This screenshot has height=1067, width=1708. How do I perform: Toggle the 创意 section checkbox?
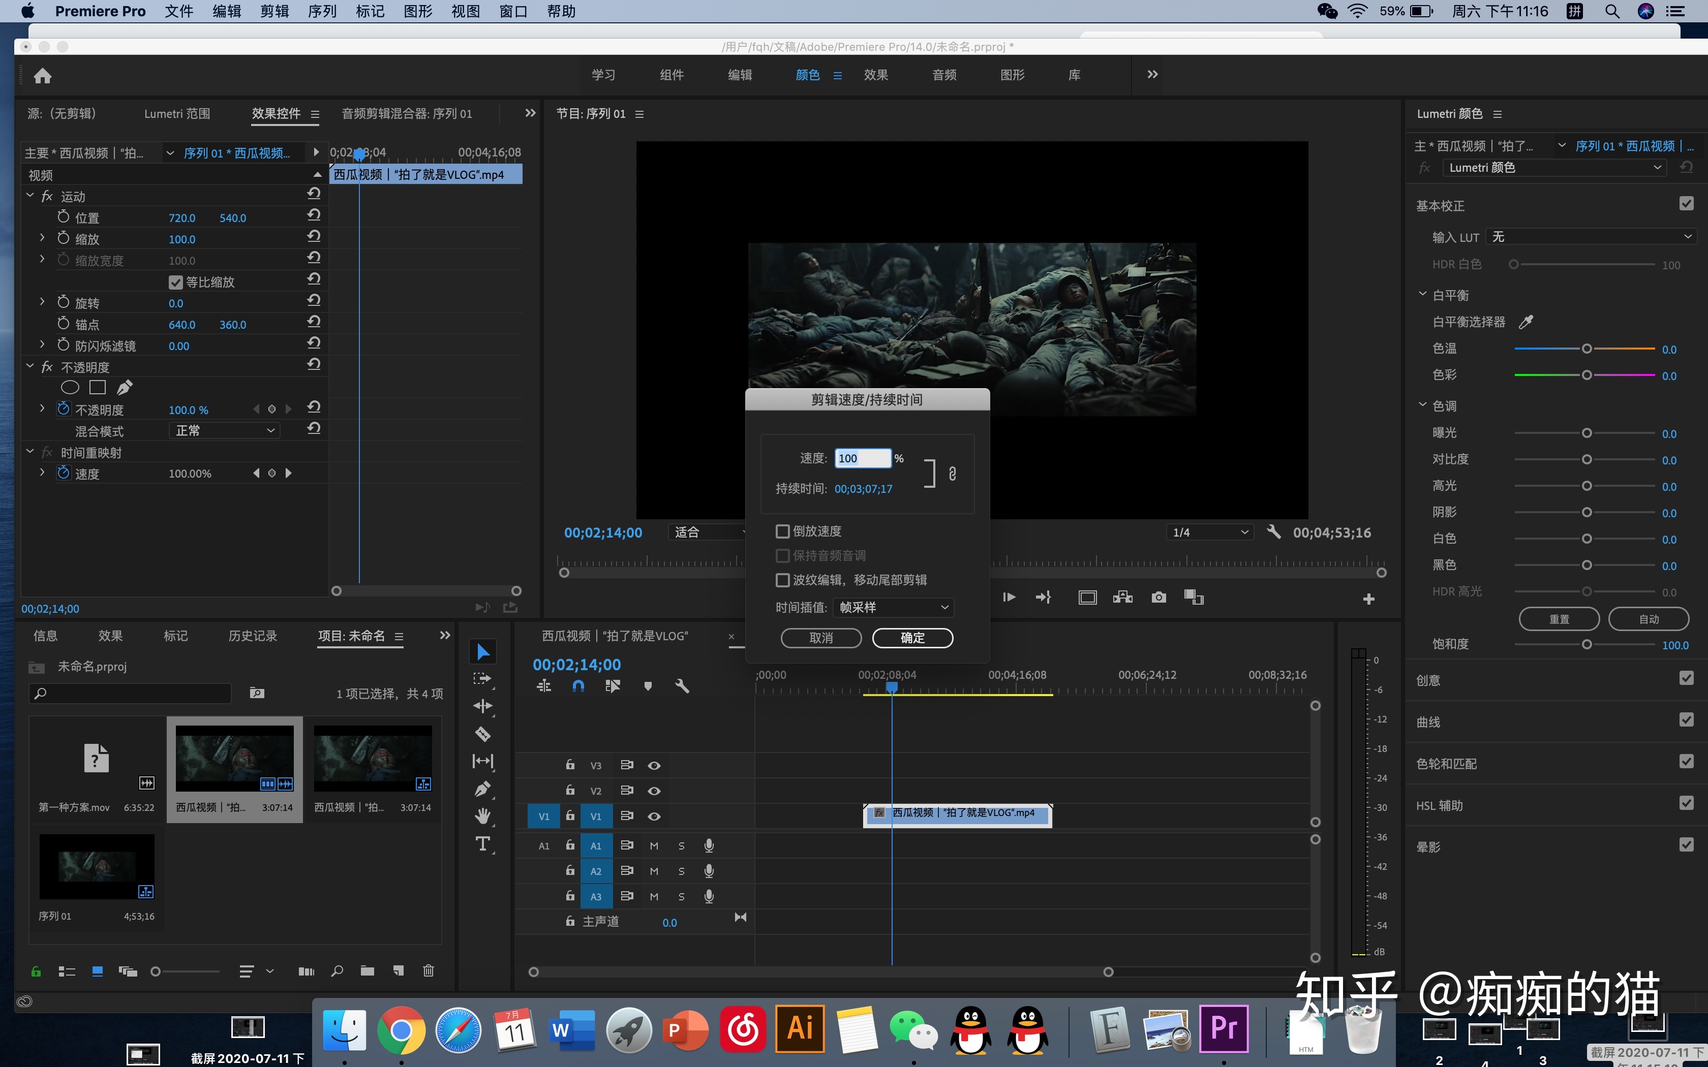[1686, 678]
